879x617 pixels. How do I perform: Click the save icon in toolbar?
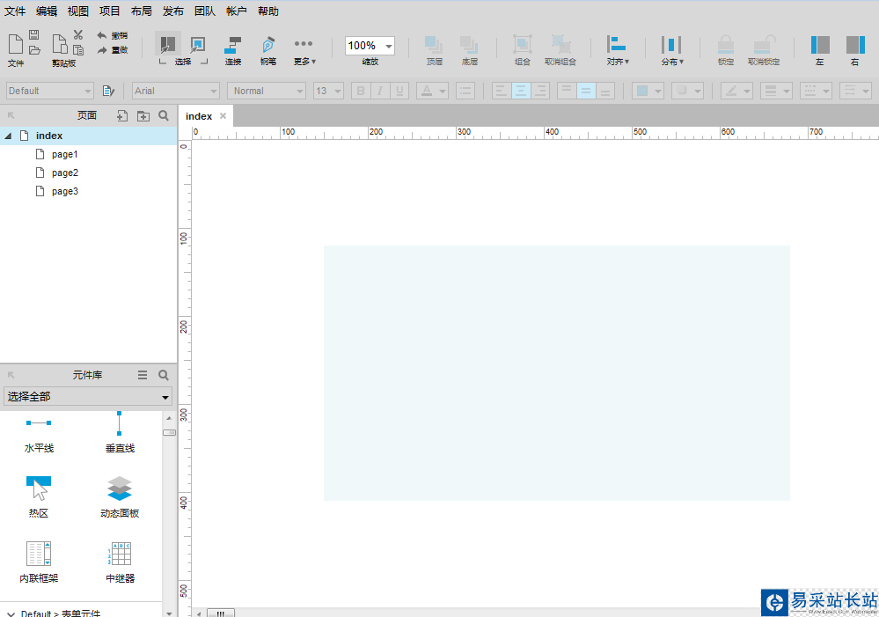33,35
